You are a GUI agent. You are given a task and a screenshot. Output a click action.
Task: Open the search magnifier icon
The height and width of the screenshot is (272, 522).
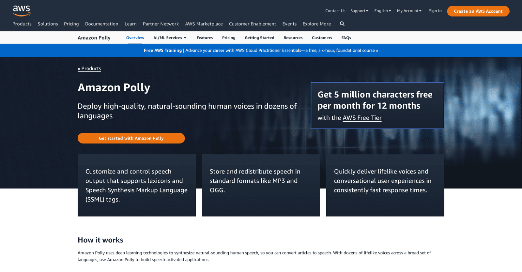[x=342, y=24]
